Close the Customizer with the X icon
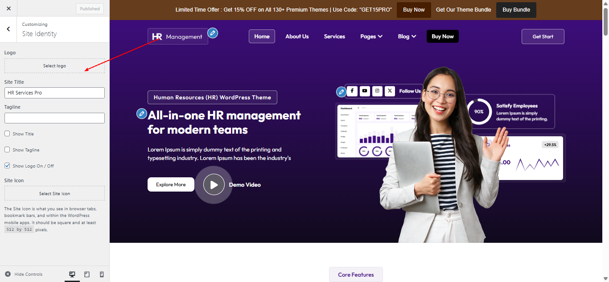609x282 pixels. tap(8, 8)
